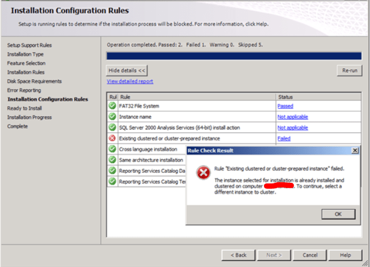Select Disk Space Requirements in the left sidebar

(34, 81)
